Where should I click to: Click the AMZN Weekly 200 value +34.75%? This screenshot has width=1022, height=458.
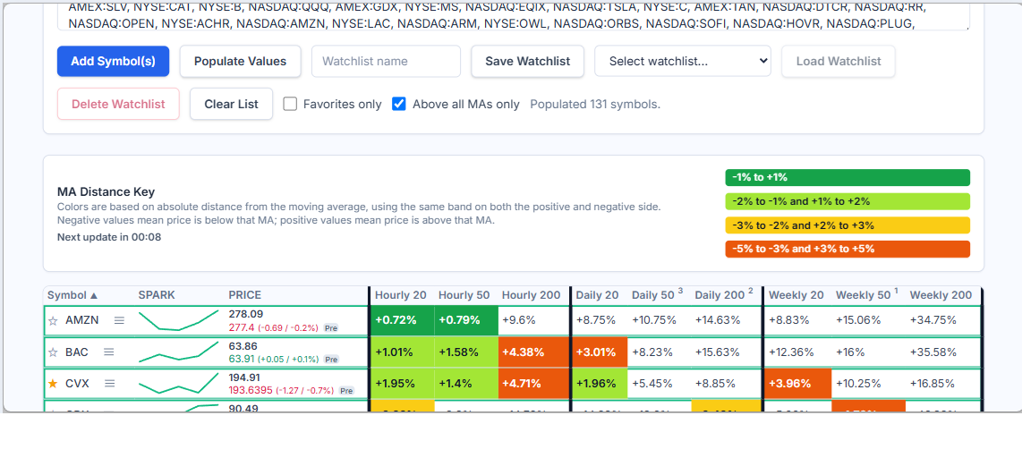point(933,320)
